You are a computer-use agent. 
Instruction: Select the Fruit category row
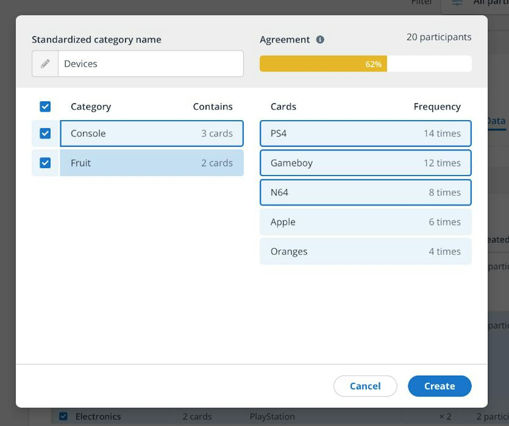click(152, 163)
